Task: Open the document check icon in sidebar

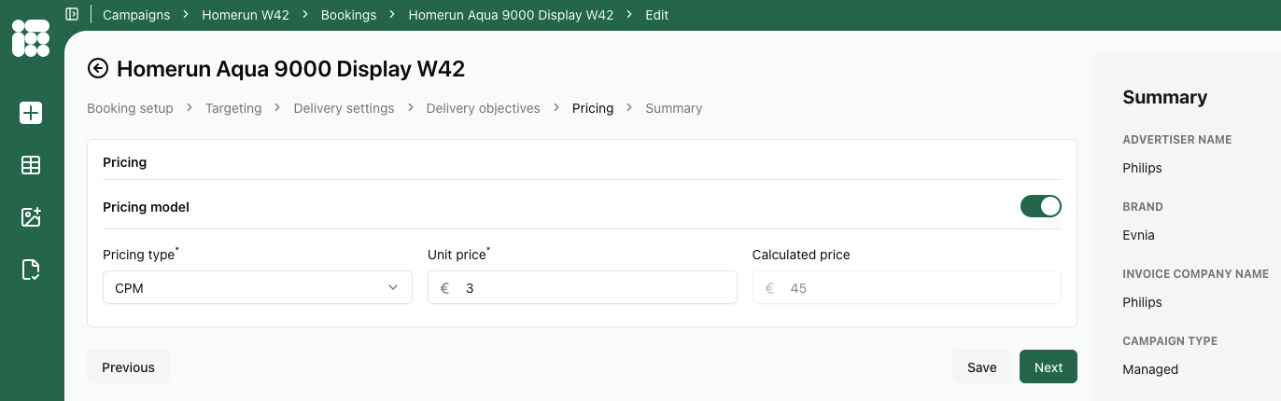Action: point(31,270)
